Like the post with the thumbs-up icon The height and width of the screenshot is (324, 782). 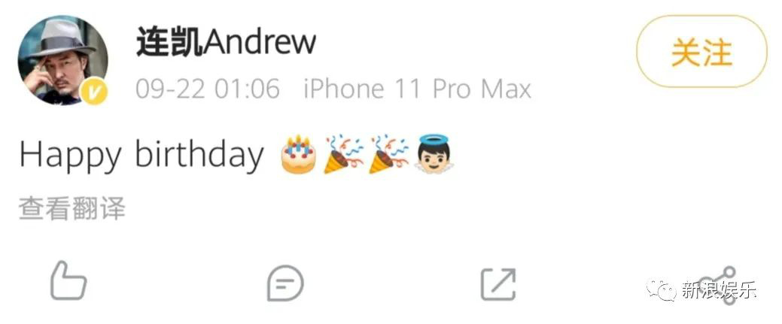point(68,281)
